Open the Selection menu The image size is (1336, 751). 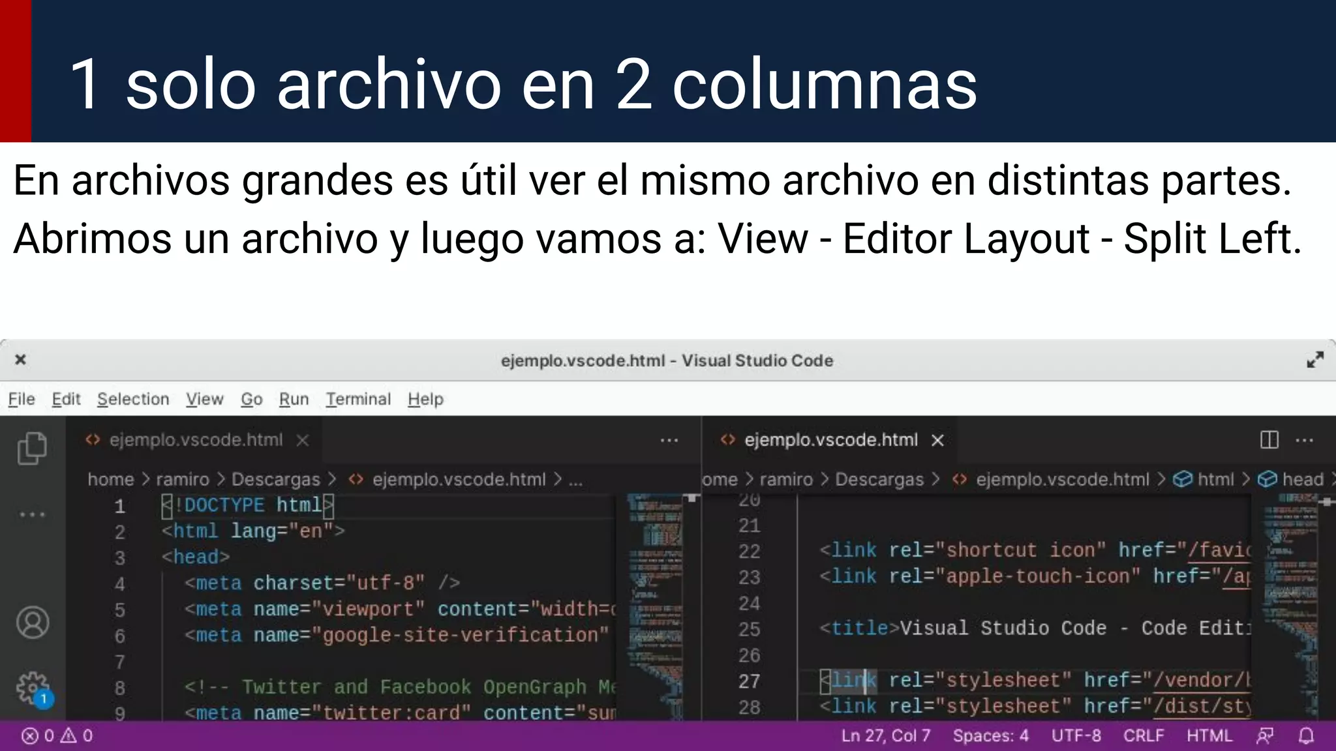coord(133,399)
